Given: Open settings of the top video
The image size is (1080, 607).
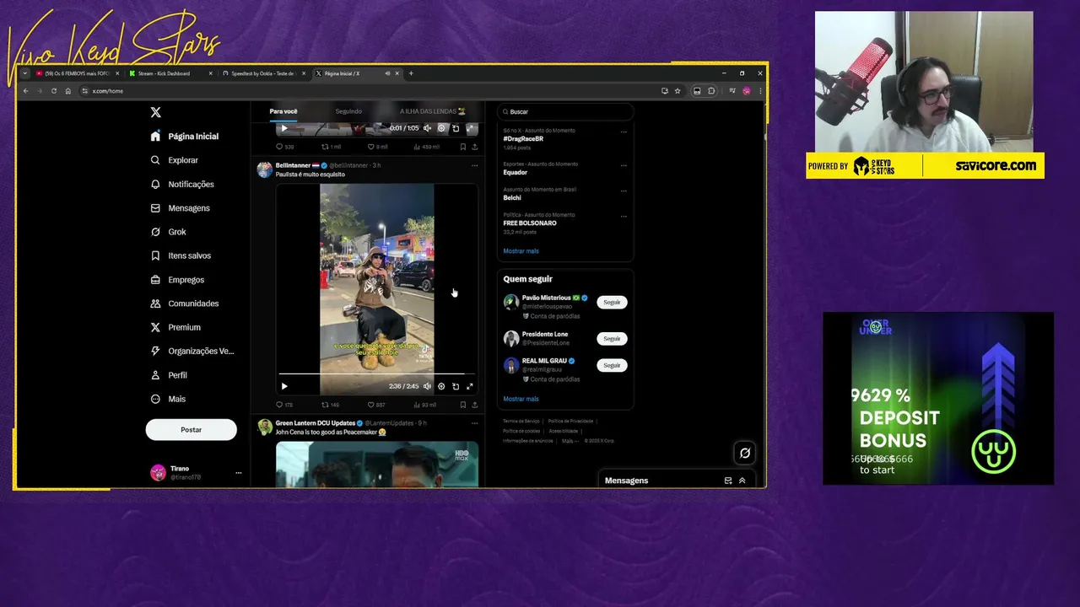Looking at the screenshot, I should pos(441,128).
